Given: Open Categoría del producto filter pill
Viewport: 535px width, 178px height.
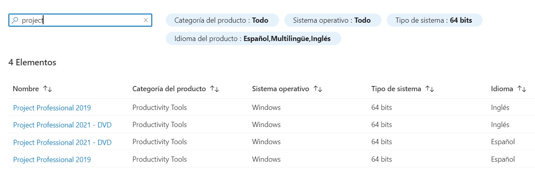Looking at the screenshot, I should pos(221,20).
